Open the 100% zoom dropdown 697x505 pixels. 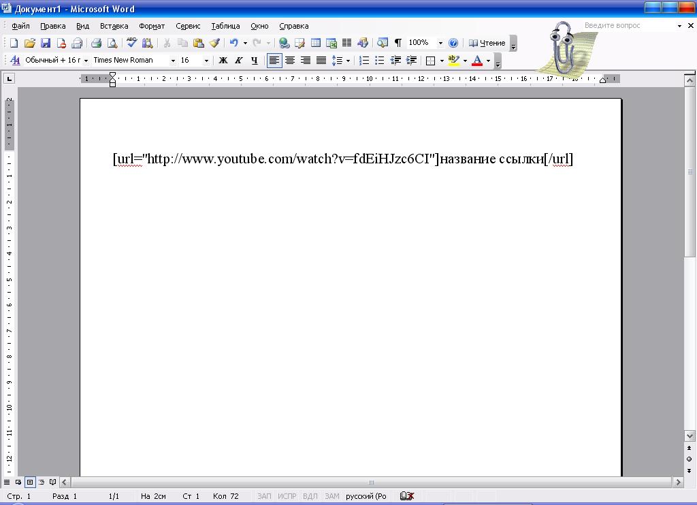pos(440,43)
